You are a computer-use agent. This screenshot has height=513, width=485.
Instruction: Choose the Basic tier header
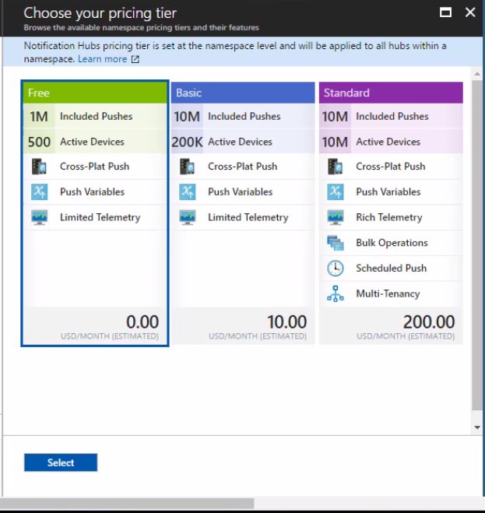click(243, 93)
